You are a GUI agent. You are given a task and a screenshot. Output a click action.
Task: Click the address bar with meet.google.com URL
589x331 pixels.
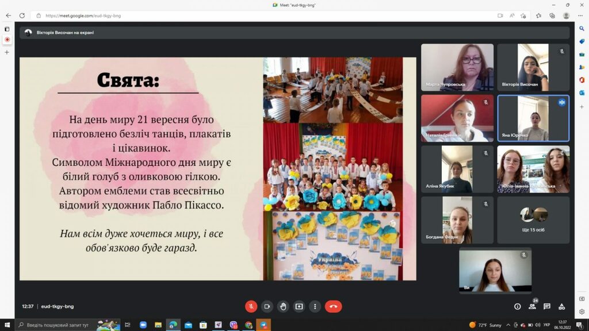263,16
